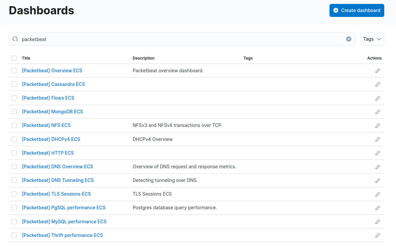Edit the Packetbeat Overview ECS dashboard pencil icon

378,71
